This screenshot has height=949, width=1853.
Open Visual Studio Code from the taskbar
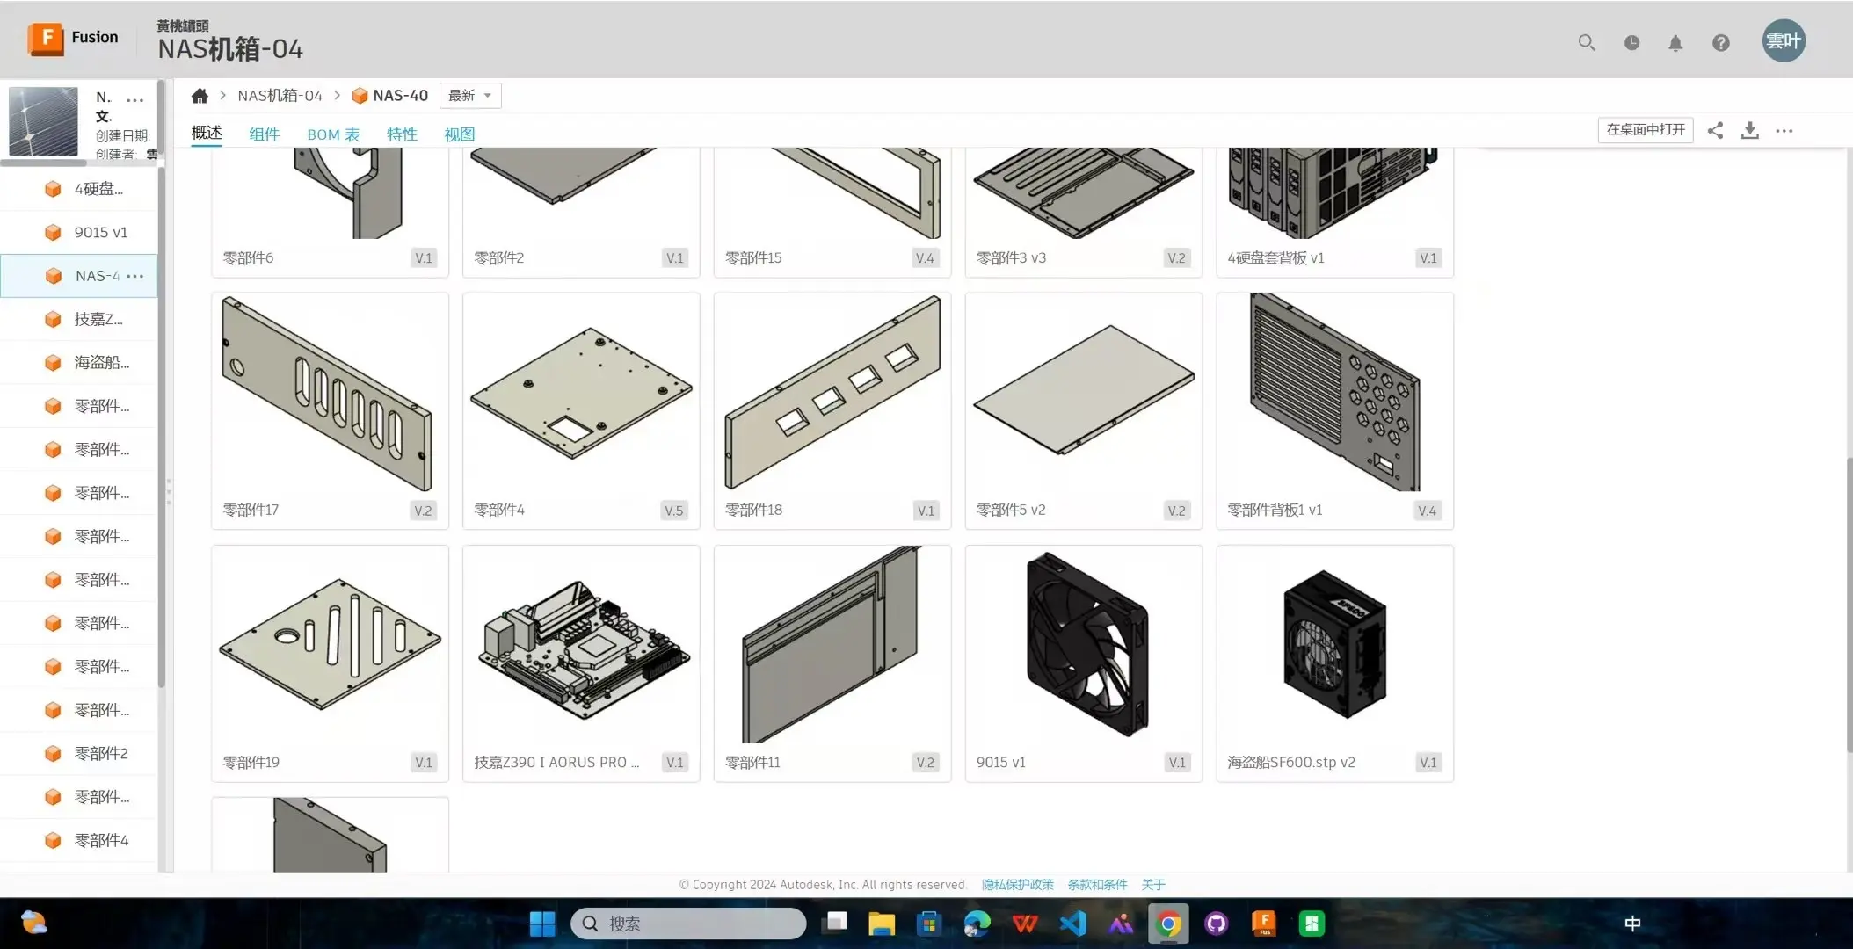[1072, 924]
